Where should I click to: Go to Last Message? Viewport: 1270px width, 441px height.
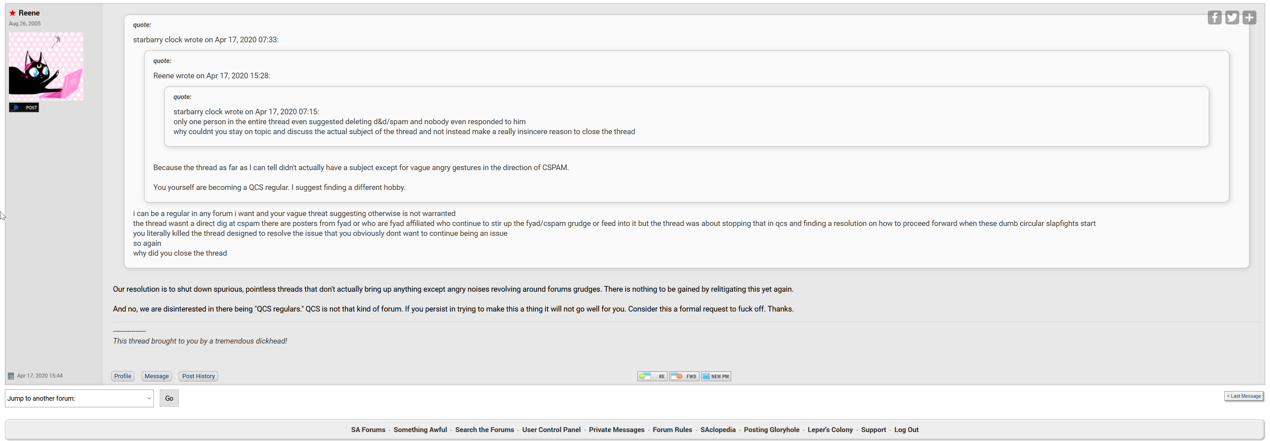(x=1244, y=396)
